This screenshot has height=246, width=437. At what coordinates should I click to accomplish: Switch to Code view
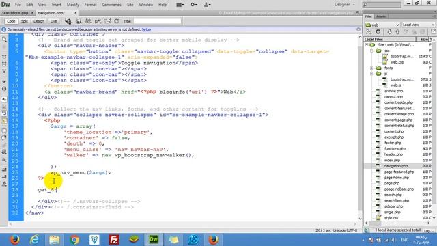tap(11, 21)
